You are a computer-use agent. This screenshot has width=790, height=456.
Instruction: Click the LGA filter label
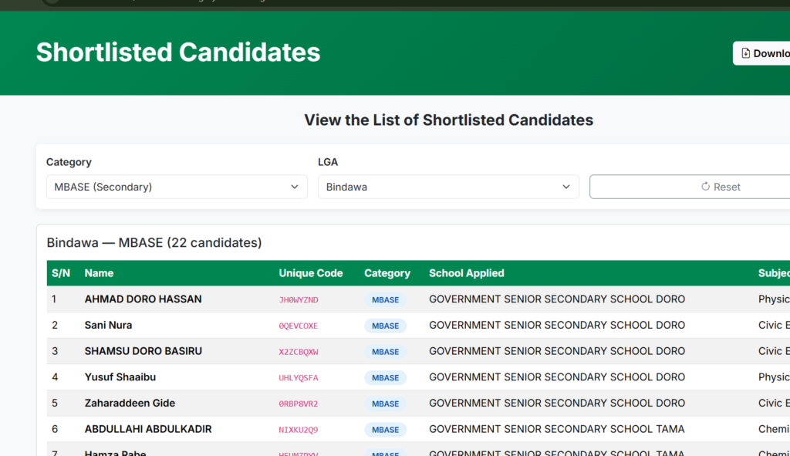(x=327, y=162)
